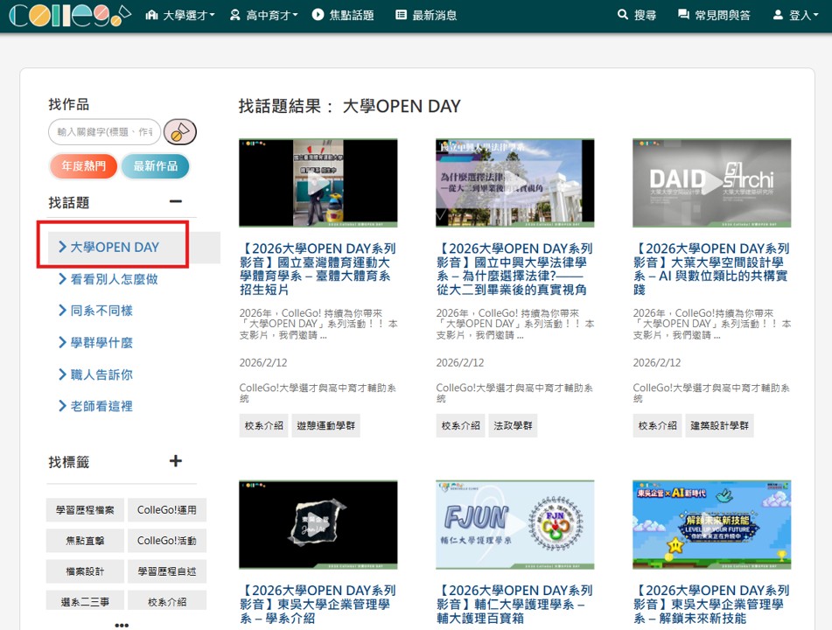Open 常見問與答 FAQ chat icon
The image size is (832, 630).
[x=713, y=16]
